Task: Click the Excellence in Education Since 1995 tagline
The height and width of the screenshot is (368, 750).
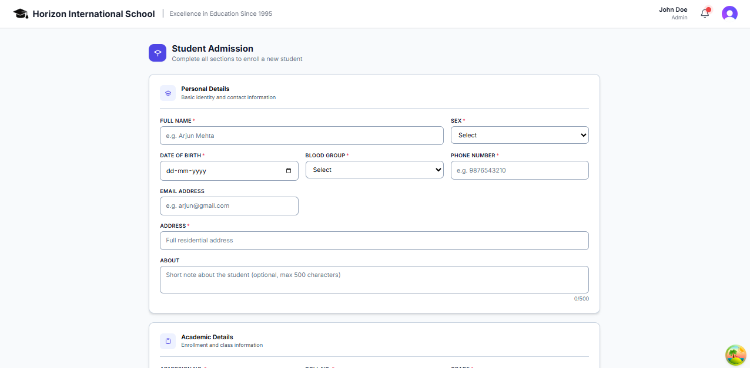Action: pyautogui.click(x=221, y=13)
